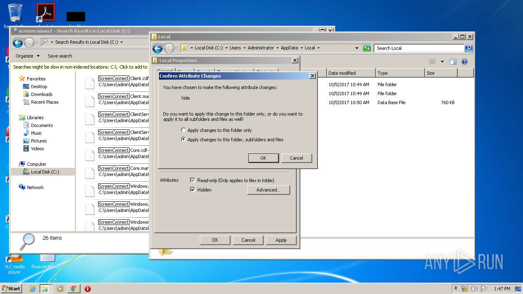
Task: Sort by Size column header
Action: point(441,73)
